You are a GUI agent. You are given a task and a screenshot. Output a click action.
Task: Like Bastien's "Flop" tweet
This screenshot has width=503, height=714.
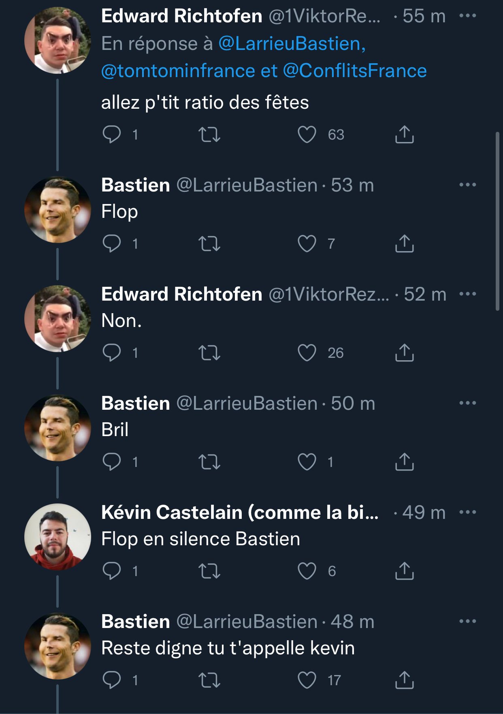coord(307,244)
